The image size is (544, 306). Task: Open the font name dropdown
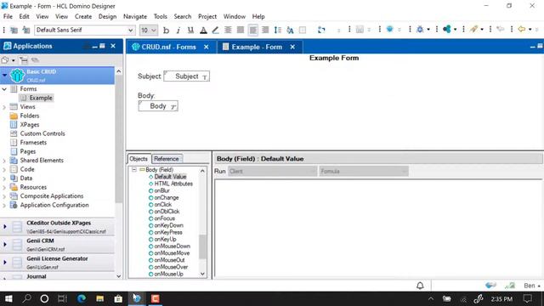coord(130,31)
